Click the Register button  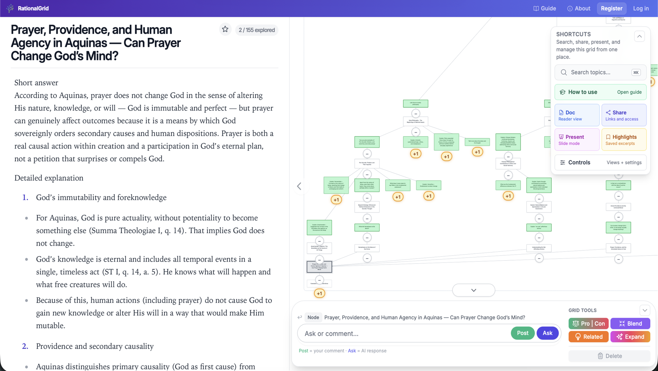click(612, 8)
